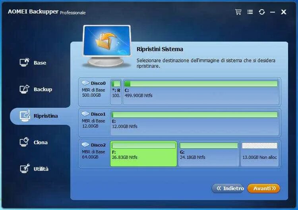Click the E: partition usage bar

tap(195, 115)
